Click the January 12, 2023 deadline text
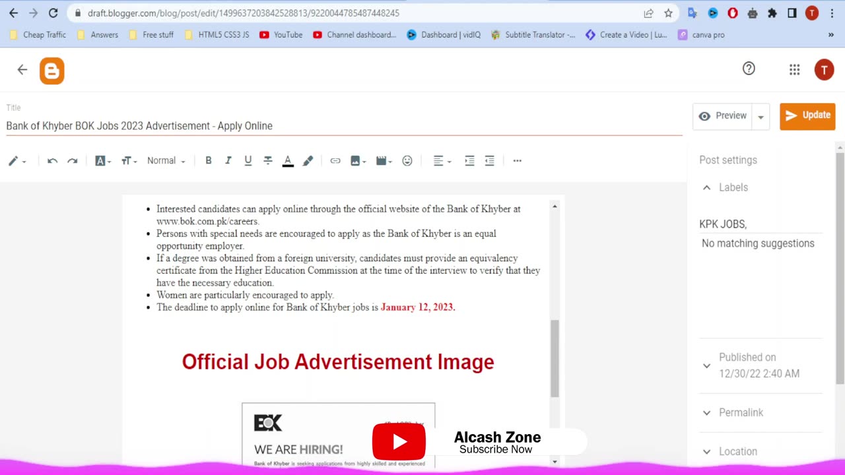The height and width of the screenshot is (475, 845). pos(418,307)
